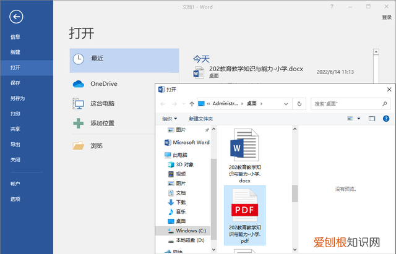The image size is (396, 254).
Task: Click the 登录 link
Action: tap(387, 17)
